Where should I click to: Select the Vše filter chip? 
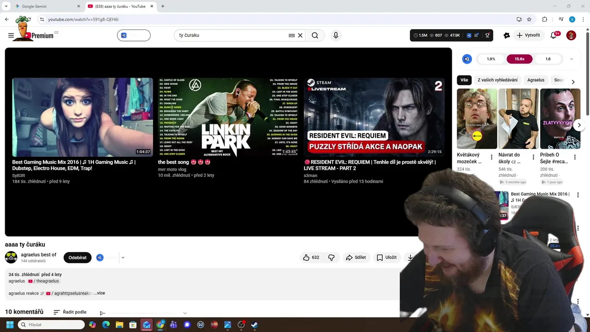pos(464,80)
